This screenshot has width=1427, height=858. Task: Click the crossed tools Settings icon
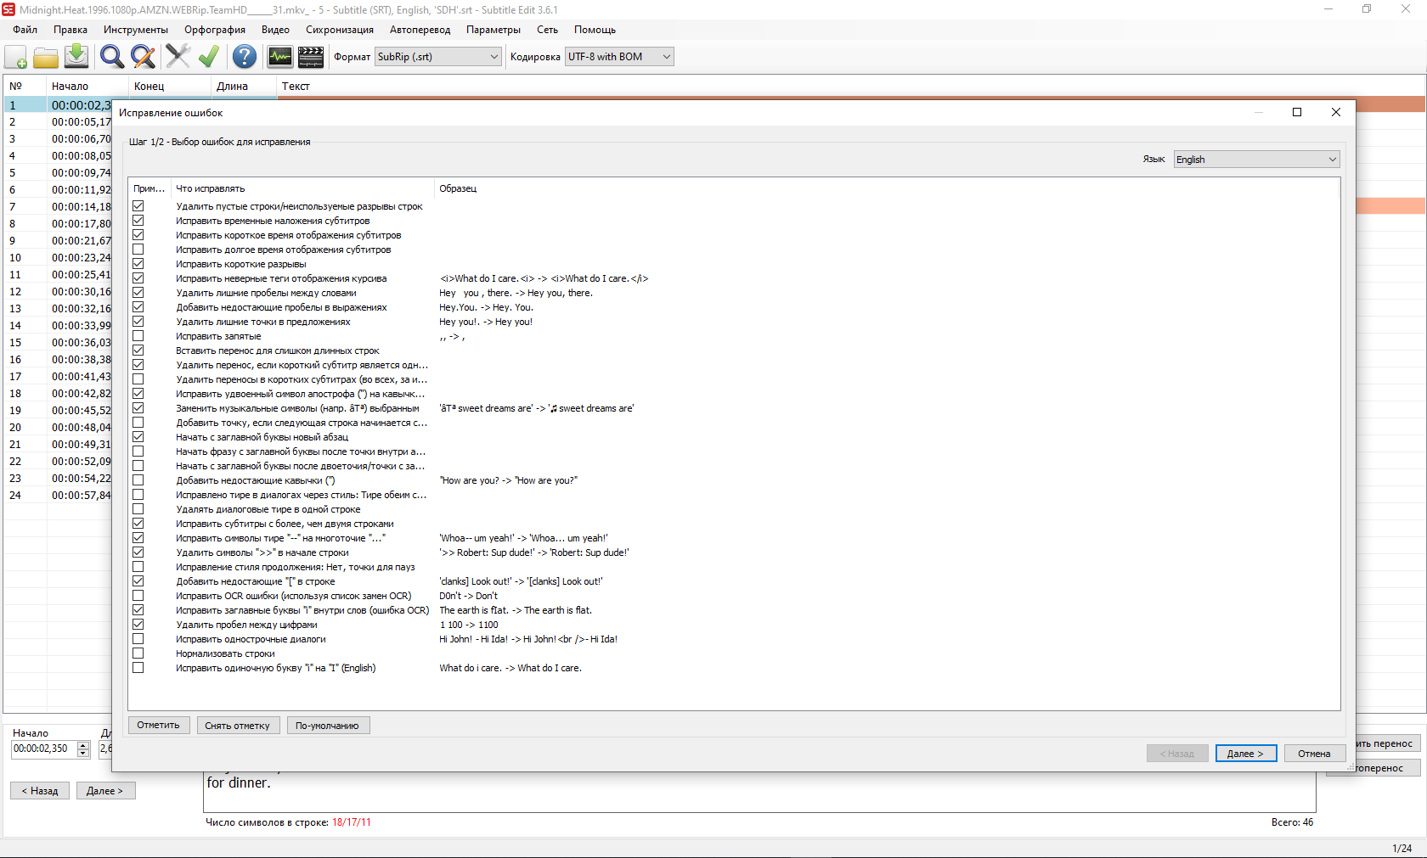178,57
